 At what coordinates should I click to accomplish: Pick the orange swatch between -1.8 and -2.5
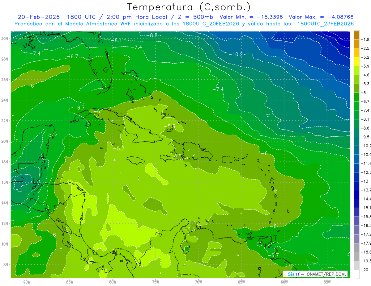pos(356,44)
